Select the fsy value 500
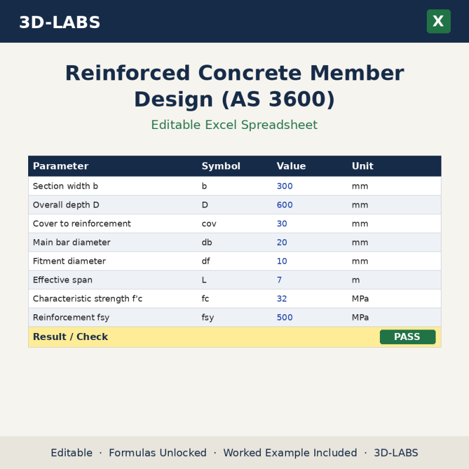Screen dimensions: 469x469 284,317
